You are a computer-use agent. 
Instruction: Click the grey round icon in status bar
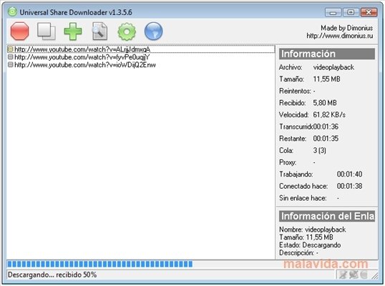[364, 275]
